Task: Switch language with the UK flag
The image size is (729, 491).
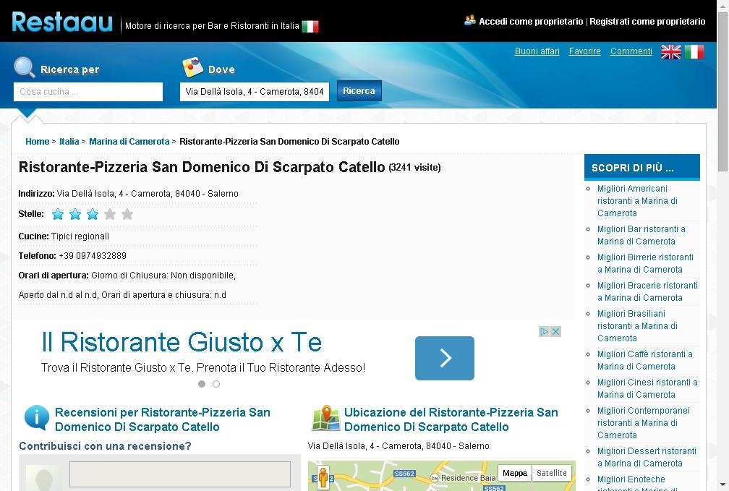Action: (671, 51)
